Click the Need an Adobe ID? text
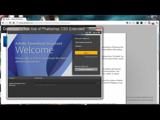160x120 pixels. (81, 66)
